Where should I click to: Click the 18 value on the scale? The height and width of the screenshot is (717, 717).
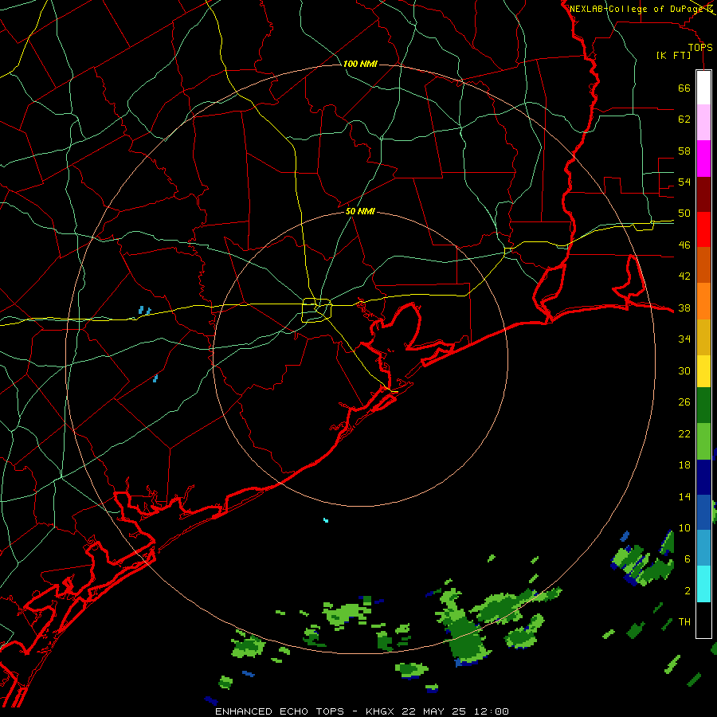[x=684, y=465]
